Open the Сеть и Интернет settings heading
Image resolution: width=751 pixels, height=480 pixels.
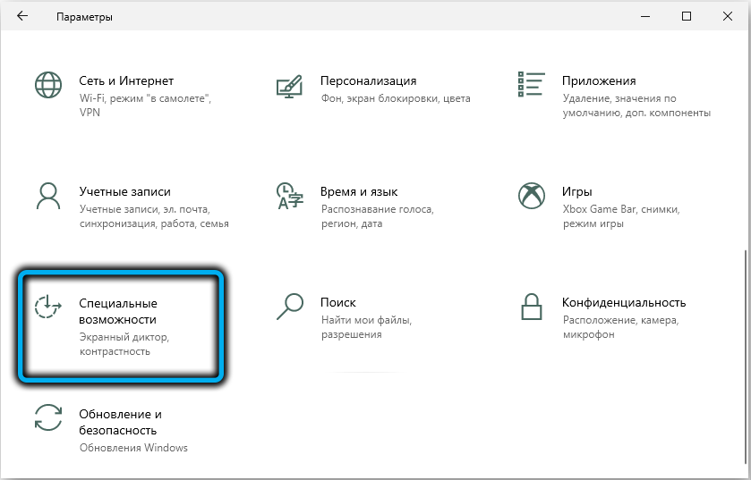(x=125, y=80)
